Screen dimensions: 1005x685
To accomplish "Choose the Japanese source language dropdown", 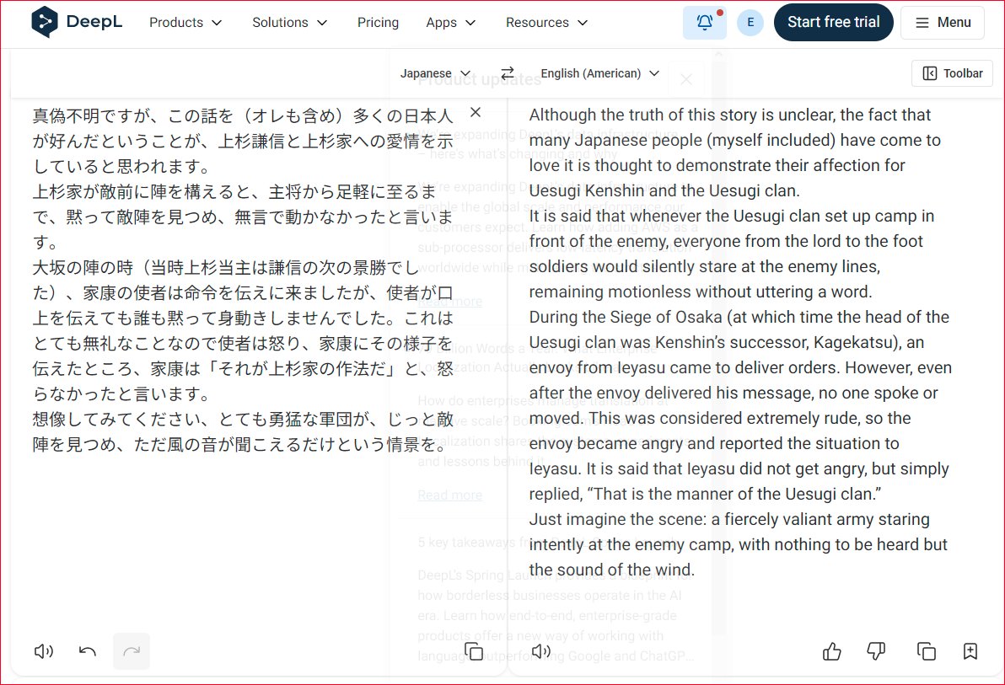I will click(x=436, y=73).
